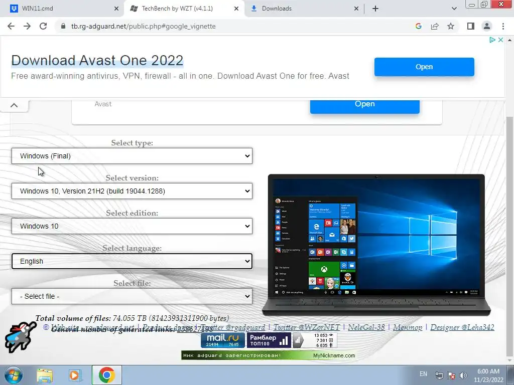Click Download Avast One 2022 headline

(x=97, y=60)
